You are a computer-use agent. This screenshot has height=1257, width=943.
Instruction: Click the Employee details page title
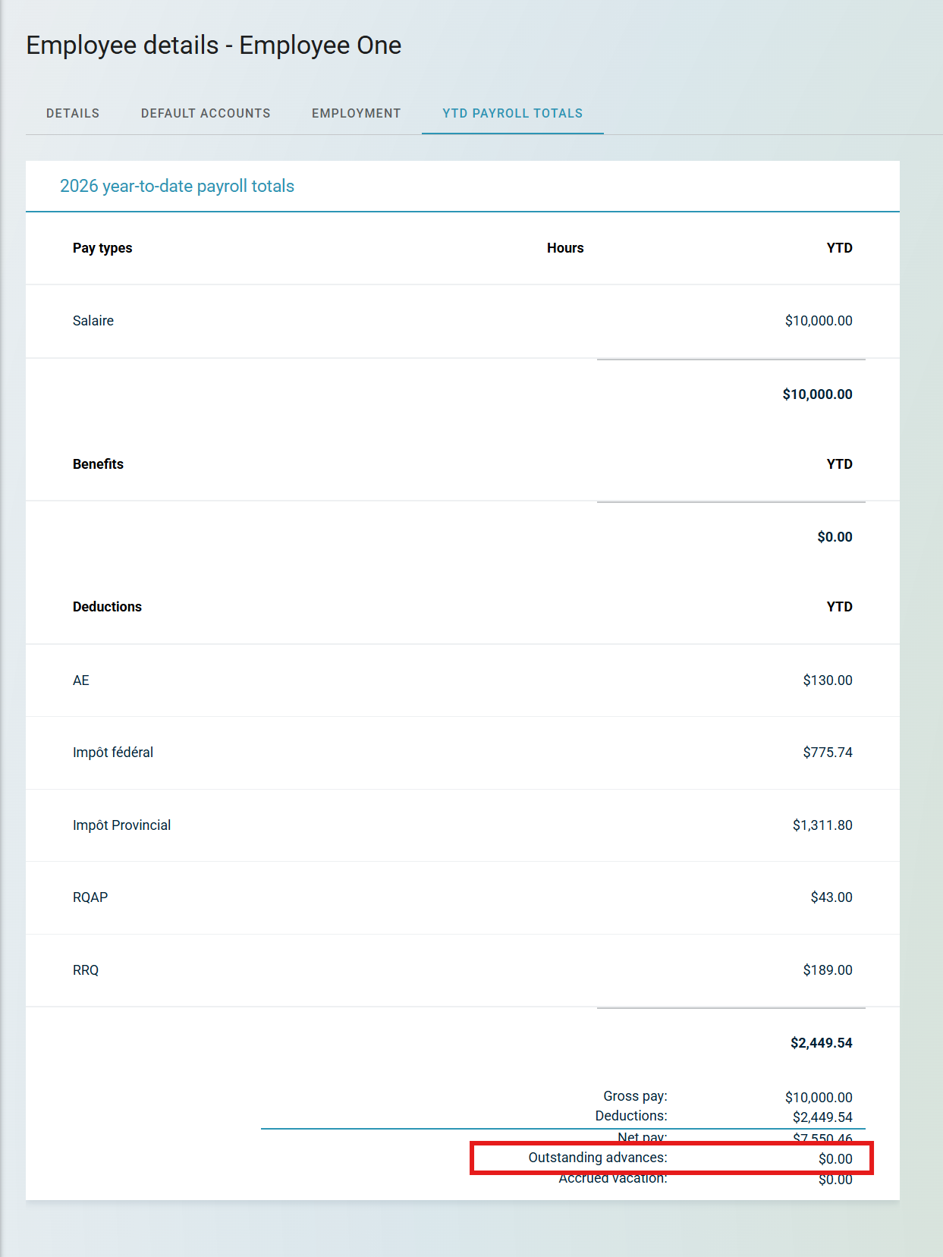coord(213,46)
